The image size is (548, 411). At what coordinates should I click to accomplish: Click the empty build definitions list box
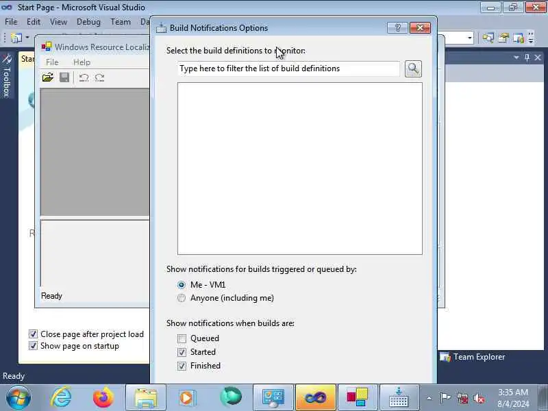(x=300, y=169)
